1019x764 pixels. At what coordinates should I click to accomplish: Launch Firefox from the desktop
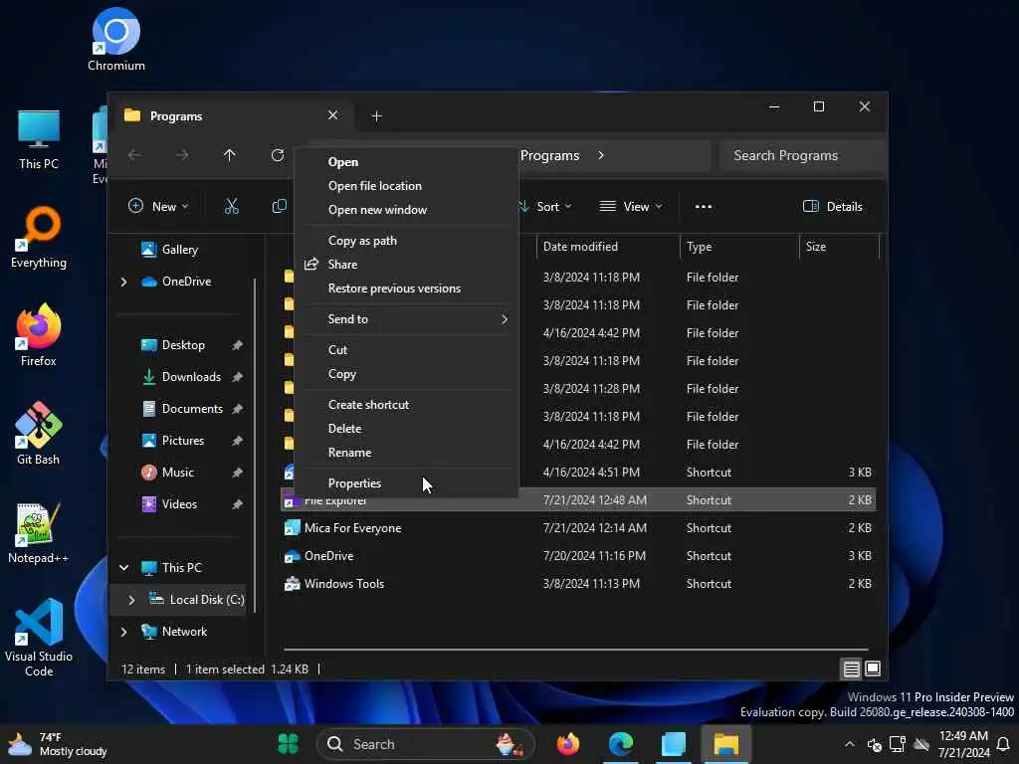pos(39,335)
